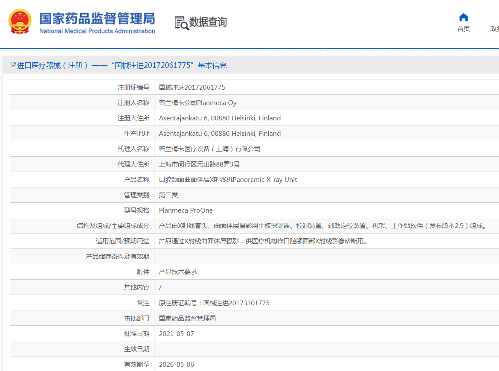Click the 其他内容 label
The width and height of the screenshot is (499, 371).
tap(136, 287)
